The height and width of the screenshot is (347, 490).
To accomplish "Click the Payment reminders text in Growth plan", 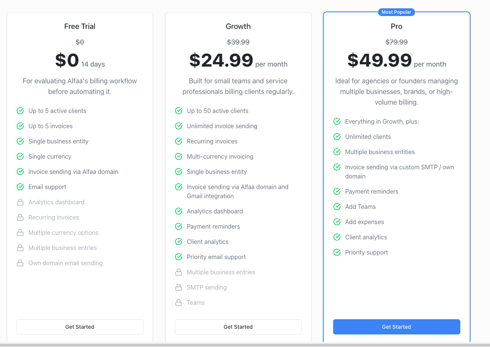I will [x=213, y=226].
